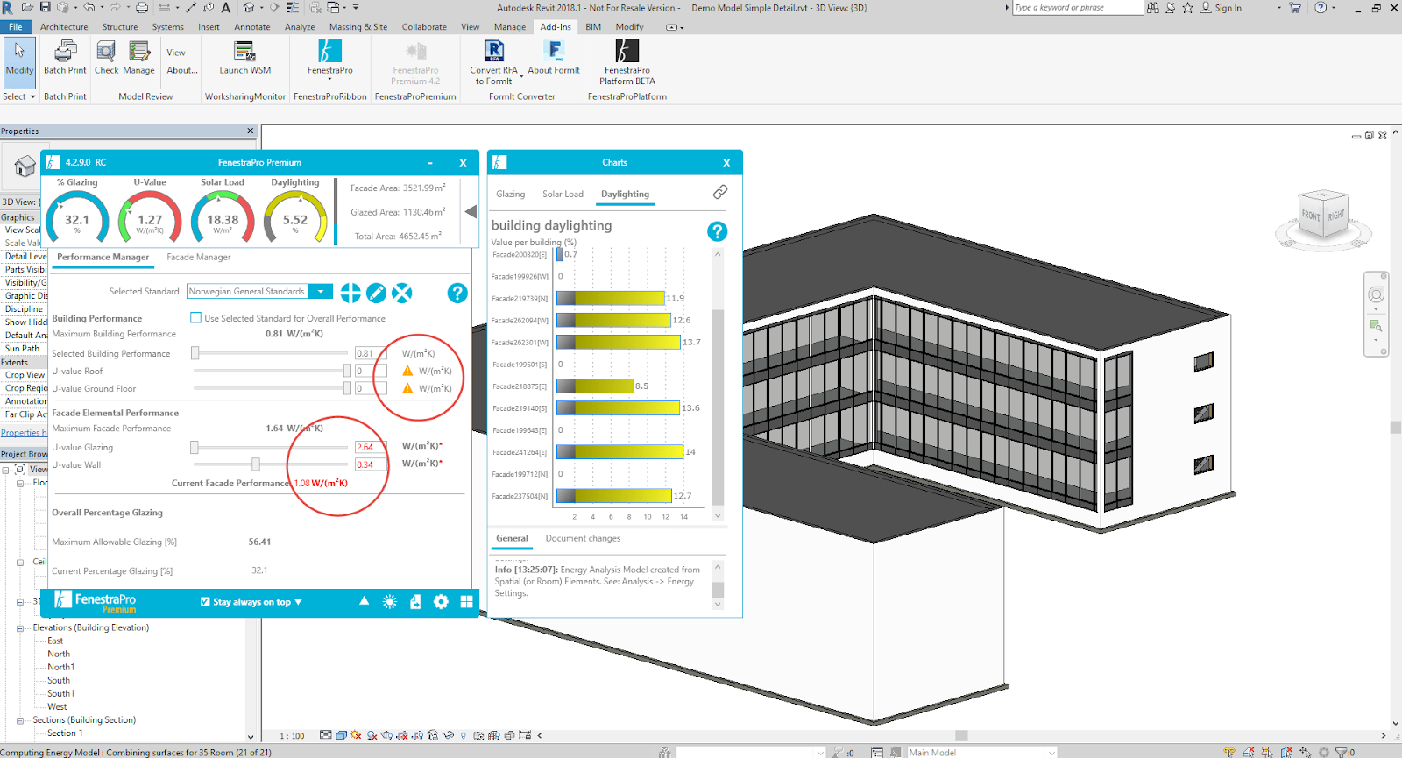Click the add standard cross icon

point(350,293)
